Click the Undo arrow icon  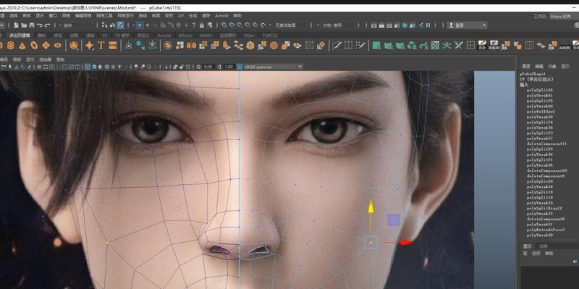40,25
